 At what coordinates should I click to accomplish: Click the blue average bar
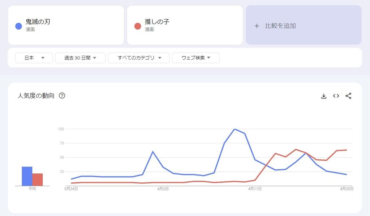click(x=27, y=176)
